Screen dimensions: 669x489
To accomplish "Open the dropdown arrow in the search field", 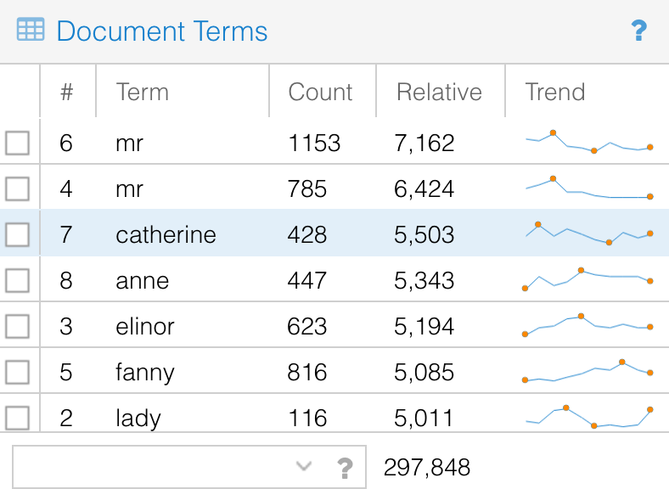I will [303, 466].
